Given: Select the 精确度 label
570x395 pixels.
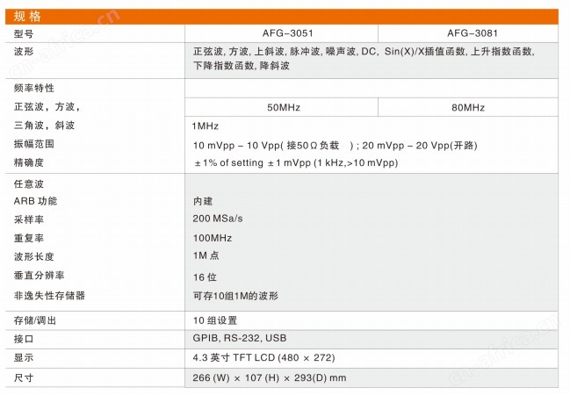Looking at the screenshot, I should [29, 162].
